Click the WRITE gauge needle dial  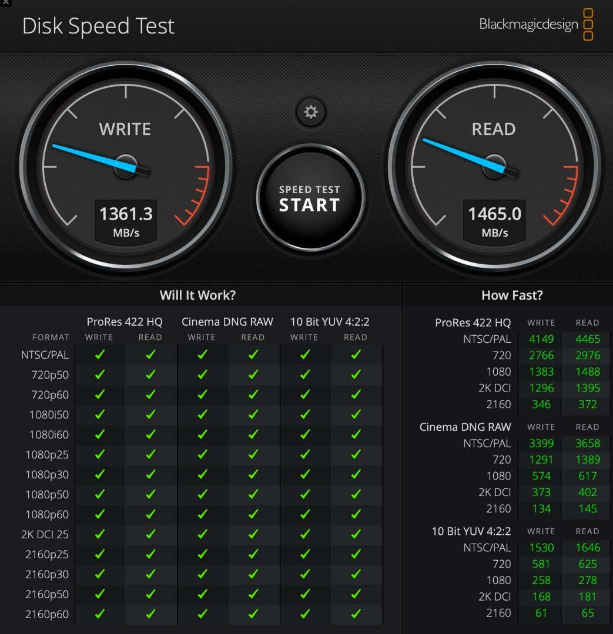click(126, 166)
